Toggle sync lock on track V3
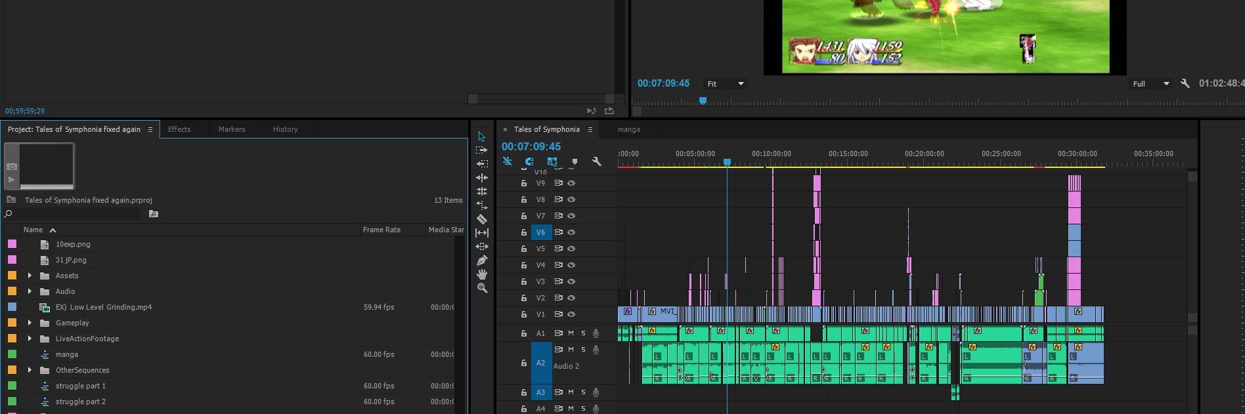This screenshot has height=414, width=1245. pos(558,281)
